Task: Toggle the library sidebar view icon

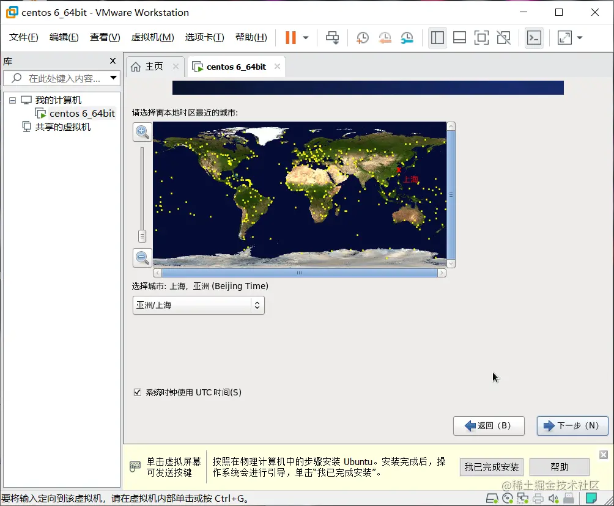Action: tap(437, 37)
